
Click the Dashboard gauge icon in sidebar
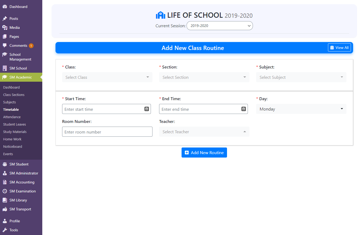pyautogui.click(x=4, y=7)
